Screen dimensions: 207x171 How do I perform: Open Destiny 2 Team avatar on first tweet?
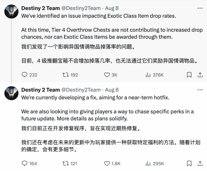(x=11, y=12)
